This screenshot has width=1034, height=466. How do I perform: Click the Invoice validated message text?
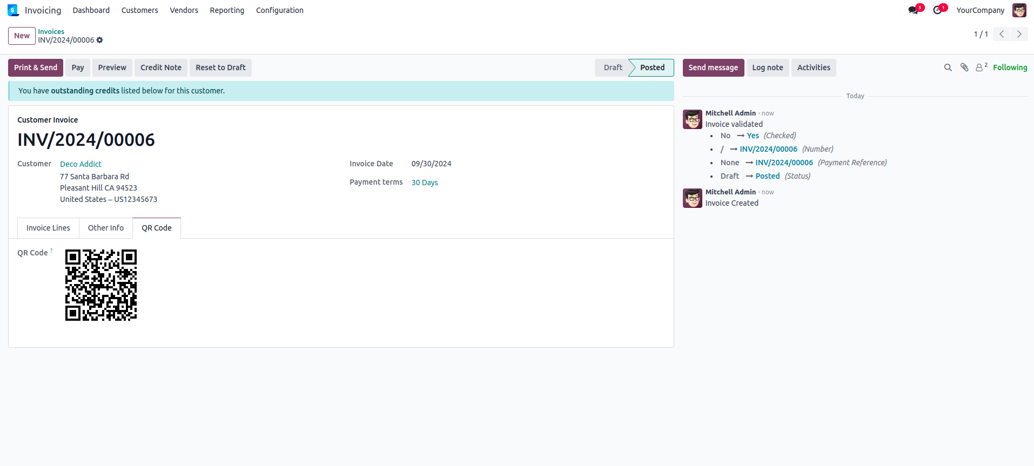(734, 124)
